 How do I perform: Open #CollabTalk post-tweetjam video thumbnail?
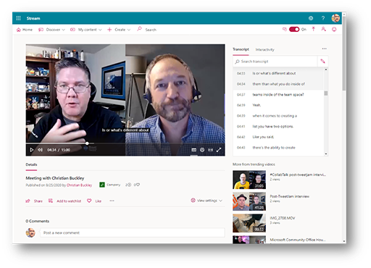click(x=249, y=180)
